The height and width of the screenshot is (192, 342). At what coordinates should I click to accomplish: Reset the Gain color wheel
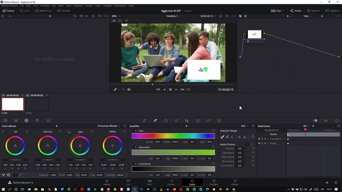pos(92,132)
